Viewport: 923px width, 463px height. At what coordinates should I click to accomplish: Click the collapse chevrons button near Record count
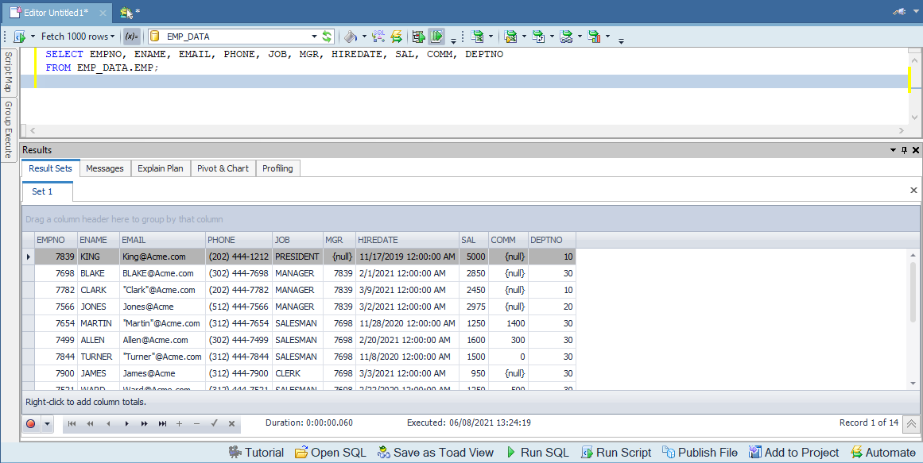click(x=911, y=423)
